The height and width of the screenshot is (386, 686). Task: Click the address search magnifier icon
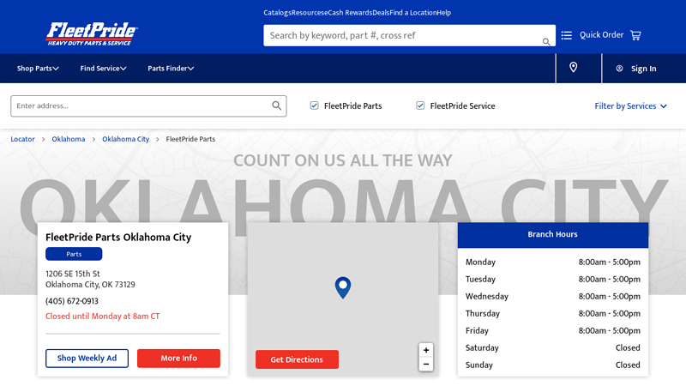pyautogui.click(x=276, y=106)
